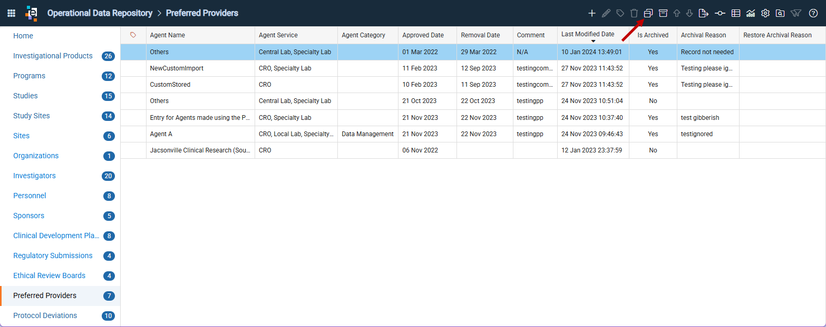826x327 pixels.
Task: Select Entry for Agents made row
Action: [x=473, y=118]
